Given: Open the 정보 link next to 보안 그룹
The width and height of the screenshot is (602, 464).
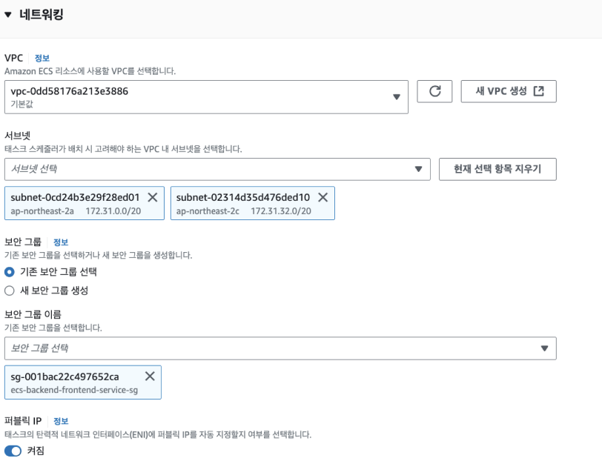Looking at the screenshot, I should (x=61, y=242).
